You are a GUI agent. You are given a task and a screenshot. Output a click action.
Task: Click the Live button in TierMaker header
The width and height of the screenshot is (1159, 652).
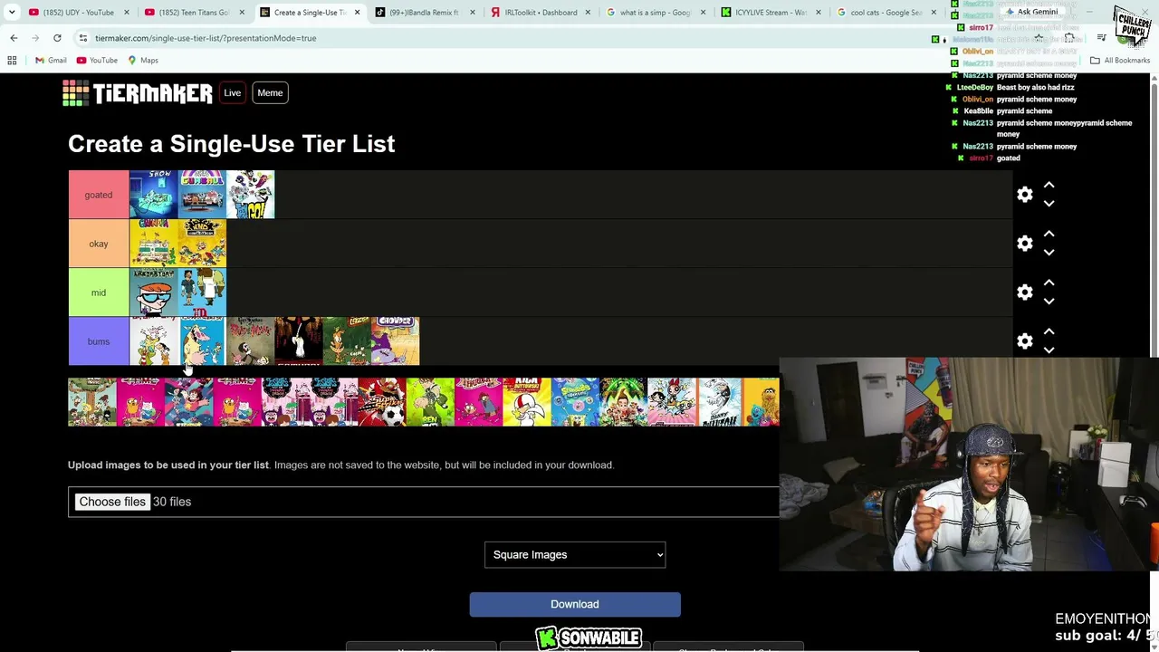(x=233, y=93)
